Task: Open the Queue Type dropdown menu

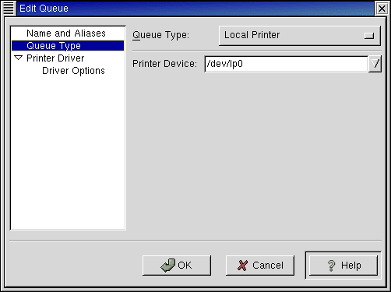Action: click(x=300, y=35)
